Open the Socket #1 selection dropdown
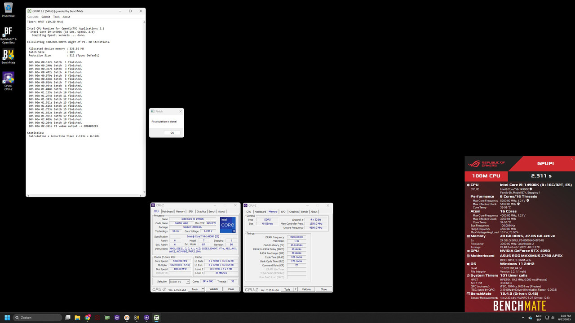 click(x=180, y=281)
